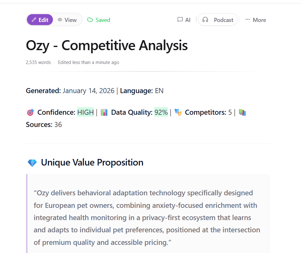Switch to View mode

tap(67, 20)
